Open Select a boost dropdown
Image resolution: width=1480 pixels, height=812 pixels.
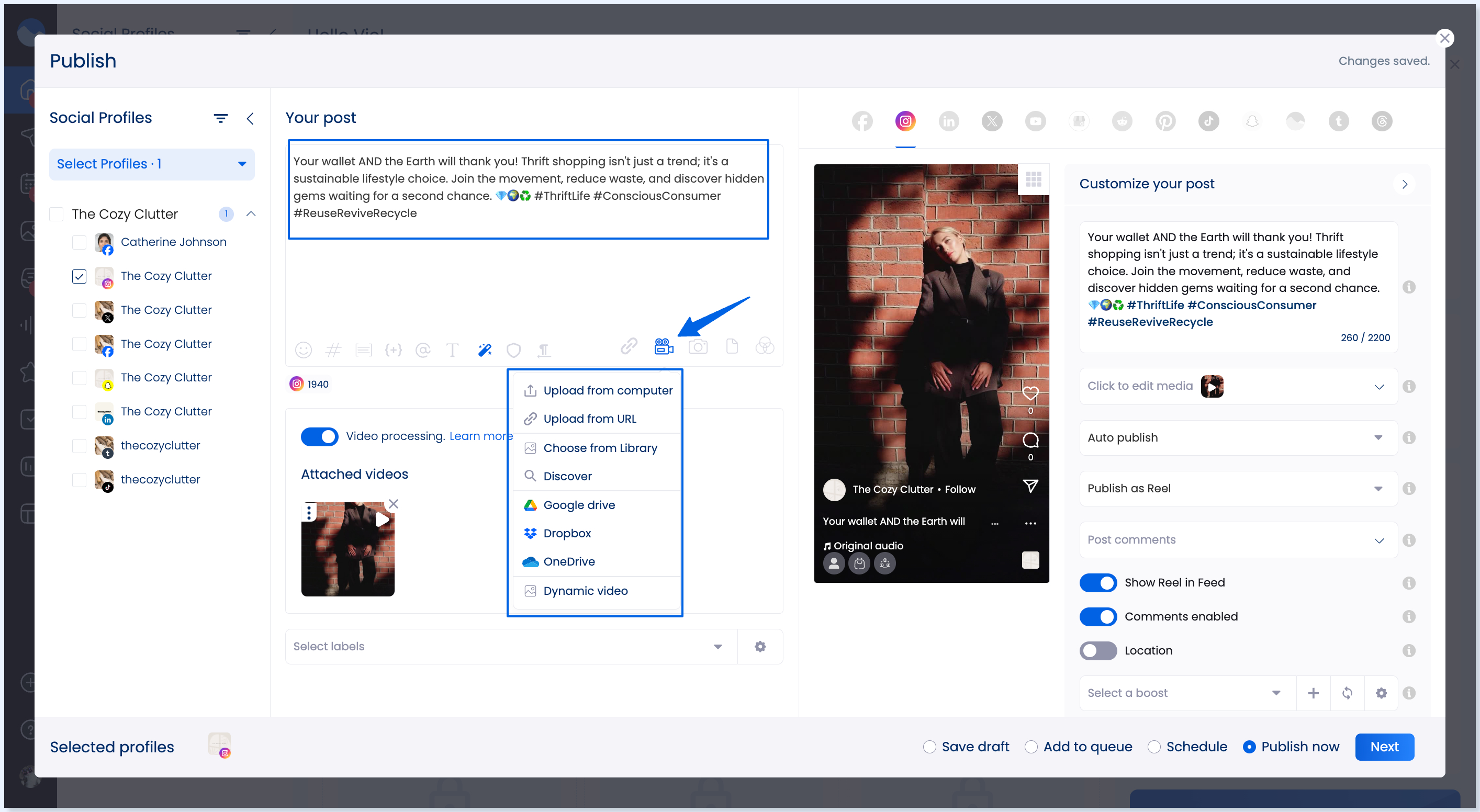(x=1187, y=693)
